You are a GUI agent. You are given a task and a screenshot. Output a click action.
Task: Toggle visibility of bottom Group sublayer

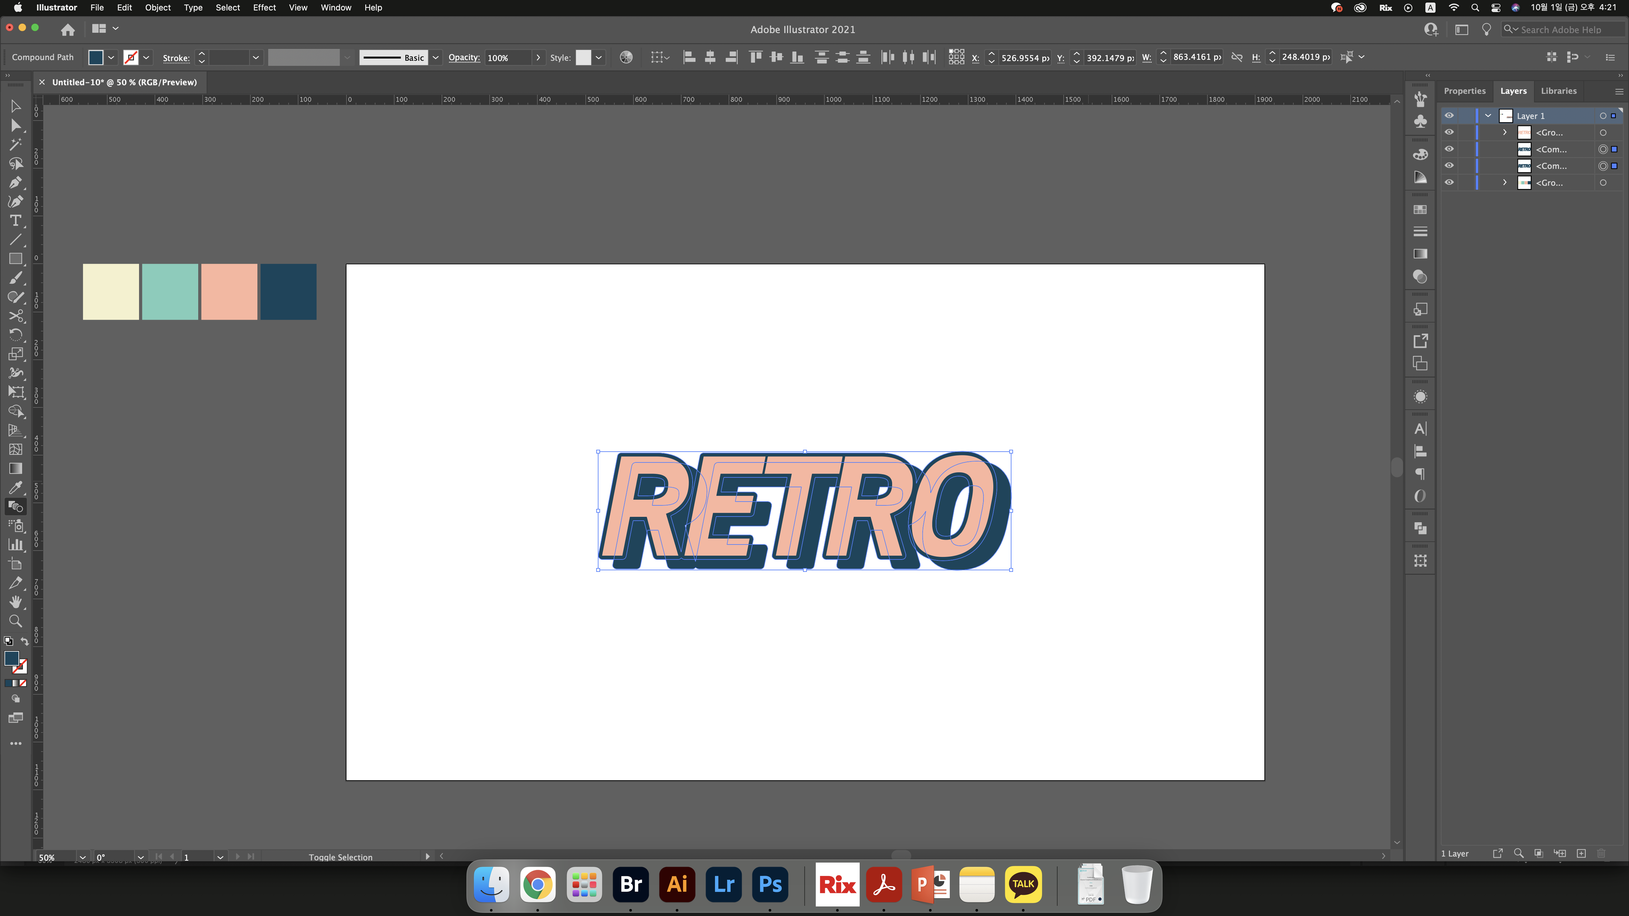(x=1449, y=183)
